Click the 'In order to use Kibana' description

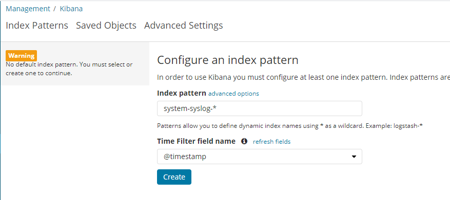(x=303, y=78)
